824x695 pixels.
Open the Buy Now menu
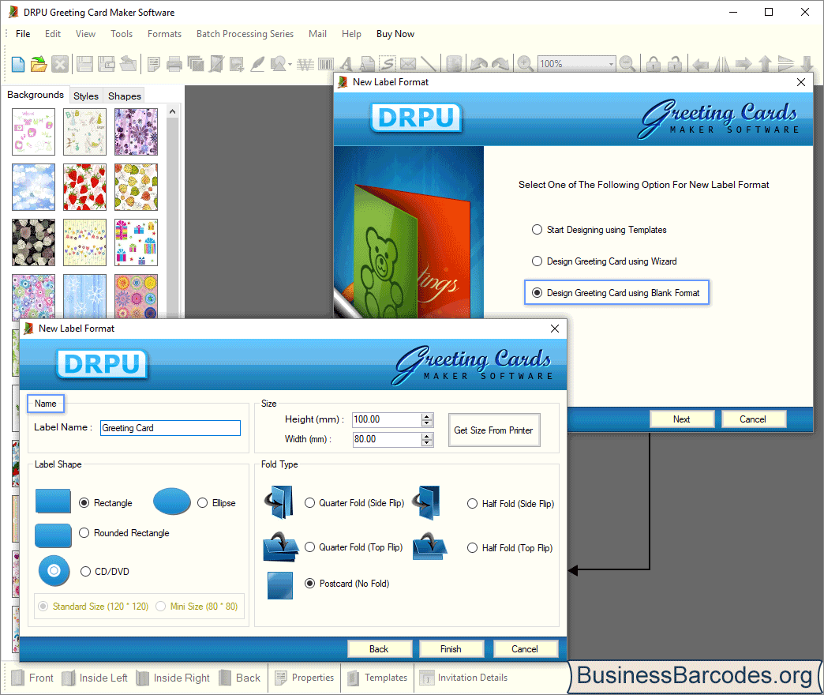point(395,34)
